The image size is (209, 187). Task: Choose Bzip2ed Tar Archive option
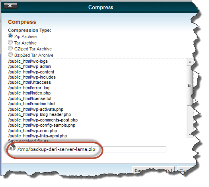[x=10, y=54]
